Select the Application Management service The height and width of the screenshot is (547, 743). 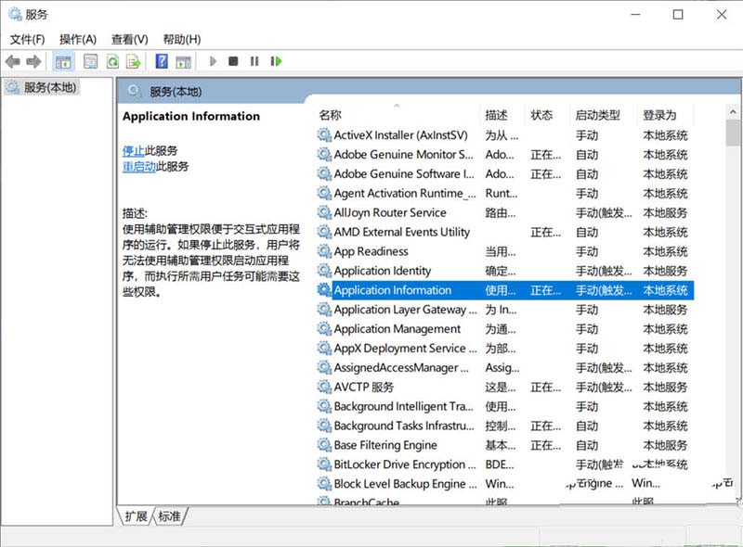tap(505, 329)
